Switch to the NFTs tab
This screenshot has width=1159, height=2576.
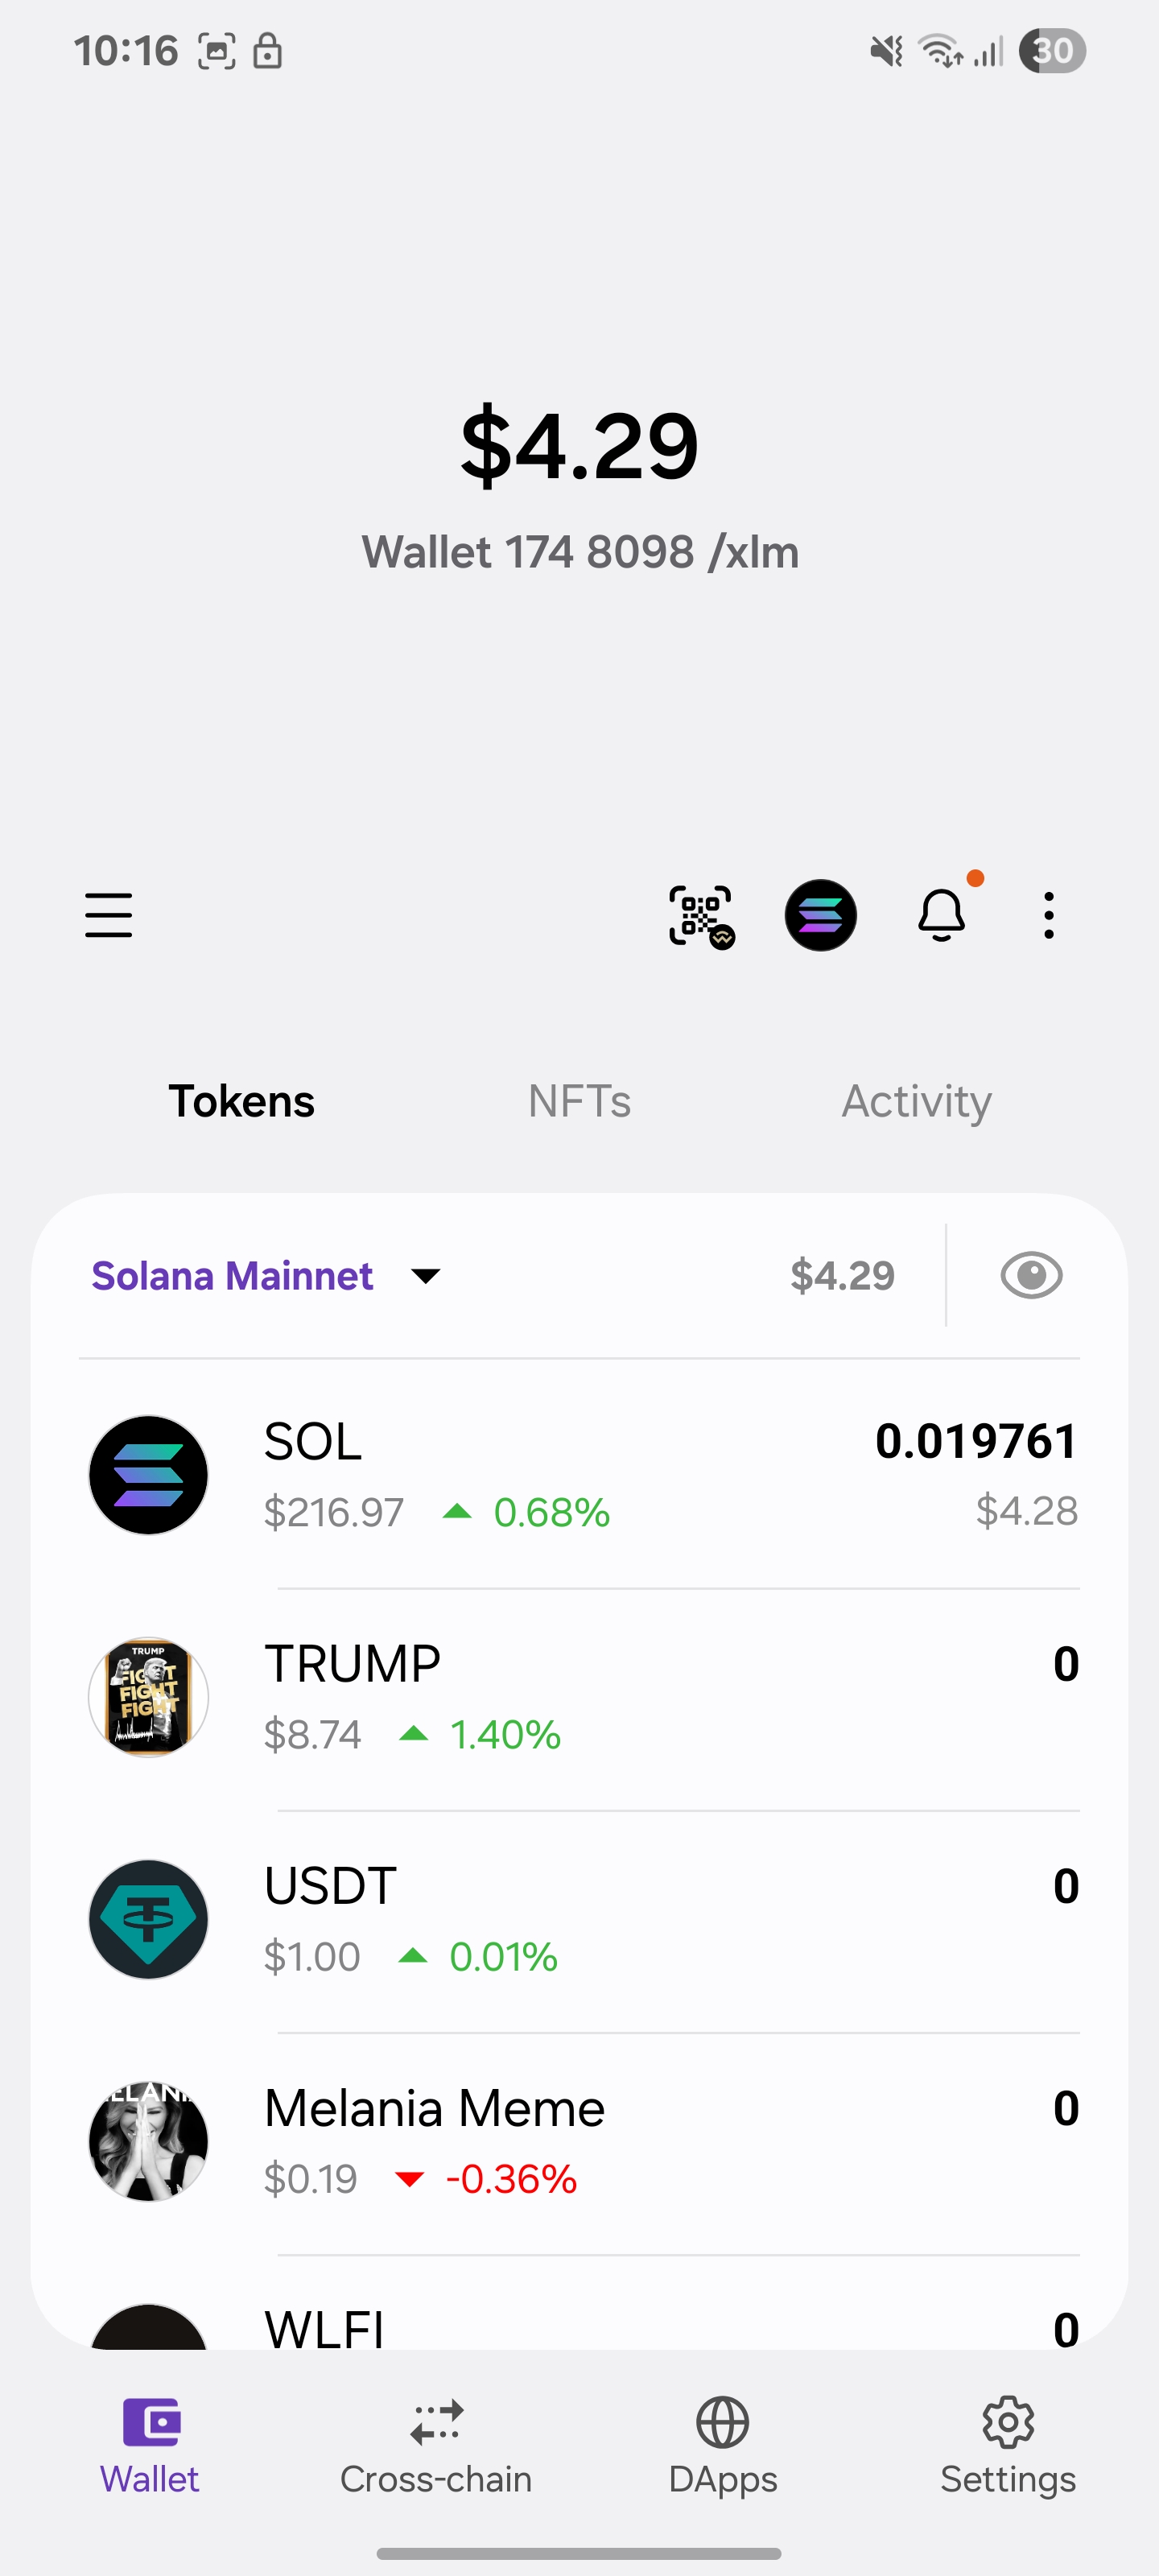point(579,1101)
